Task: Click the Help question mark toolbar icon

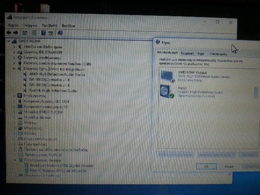Action: coord(43,32)
